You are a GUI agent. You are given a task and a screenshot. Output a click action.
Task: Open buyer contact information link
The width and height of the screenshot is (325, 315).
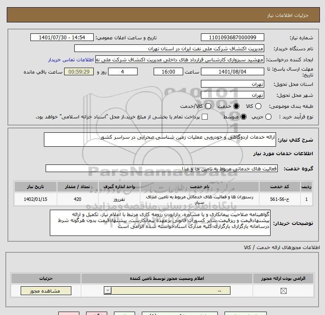71,60
